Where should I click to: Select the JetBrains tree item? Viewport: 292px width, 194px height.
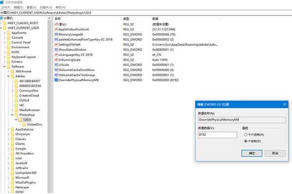(22, 168)
